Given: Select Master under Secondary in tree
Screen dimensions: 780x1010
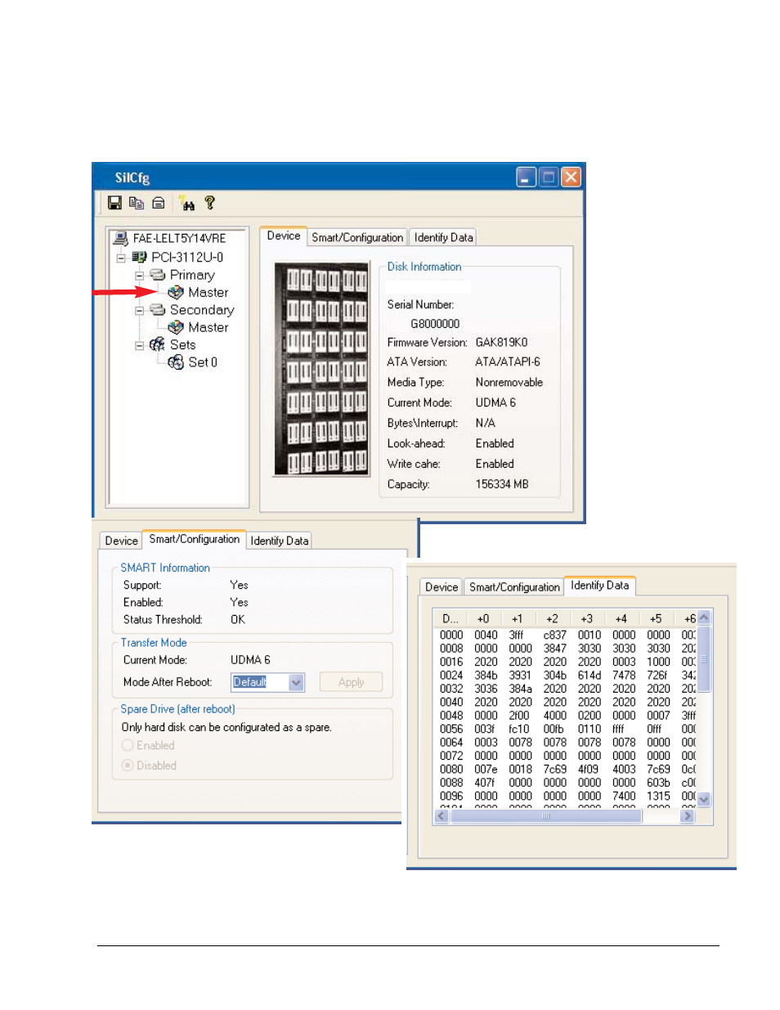Looking at the screenshot, I should coord(208,327).
